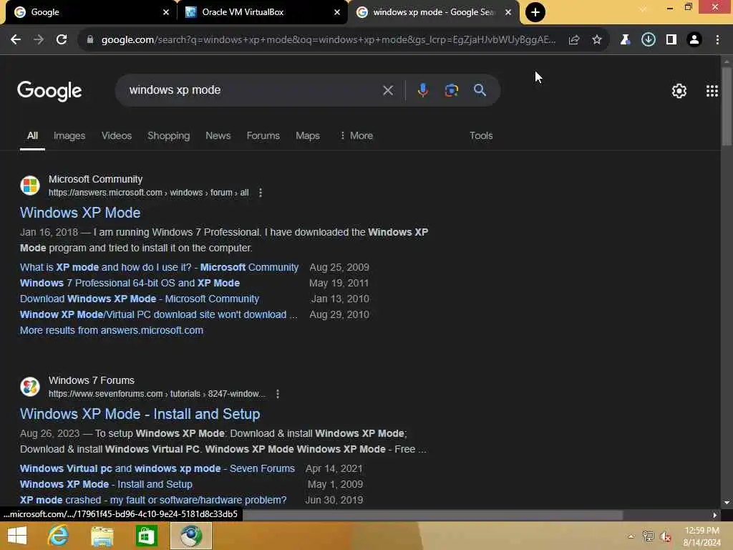Select the Shopping search tab
The image size is (733, 550).
[169, 135]
